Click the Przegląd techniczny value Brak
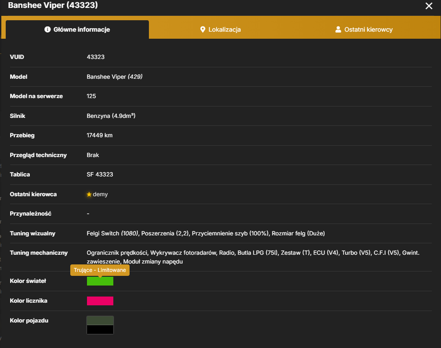The width and height of the screenshot is (441, 348). (x=93, y=155)
